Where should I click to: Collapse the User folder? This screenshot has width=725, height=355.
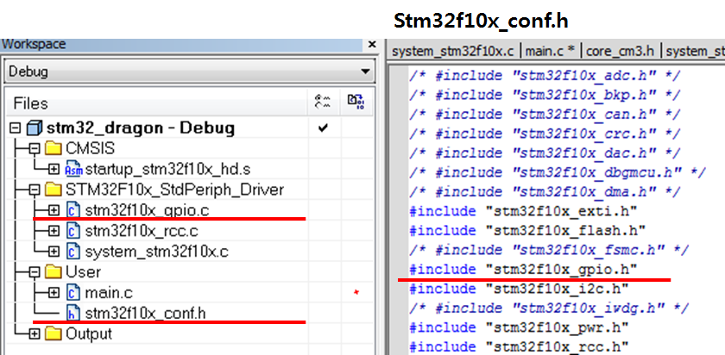(35, 272)
